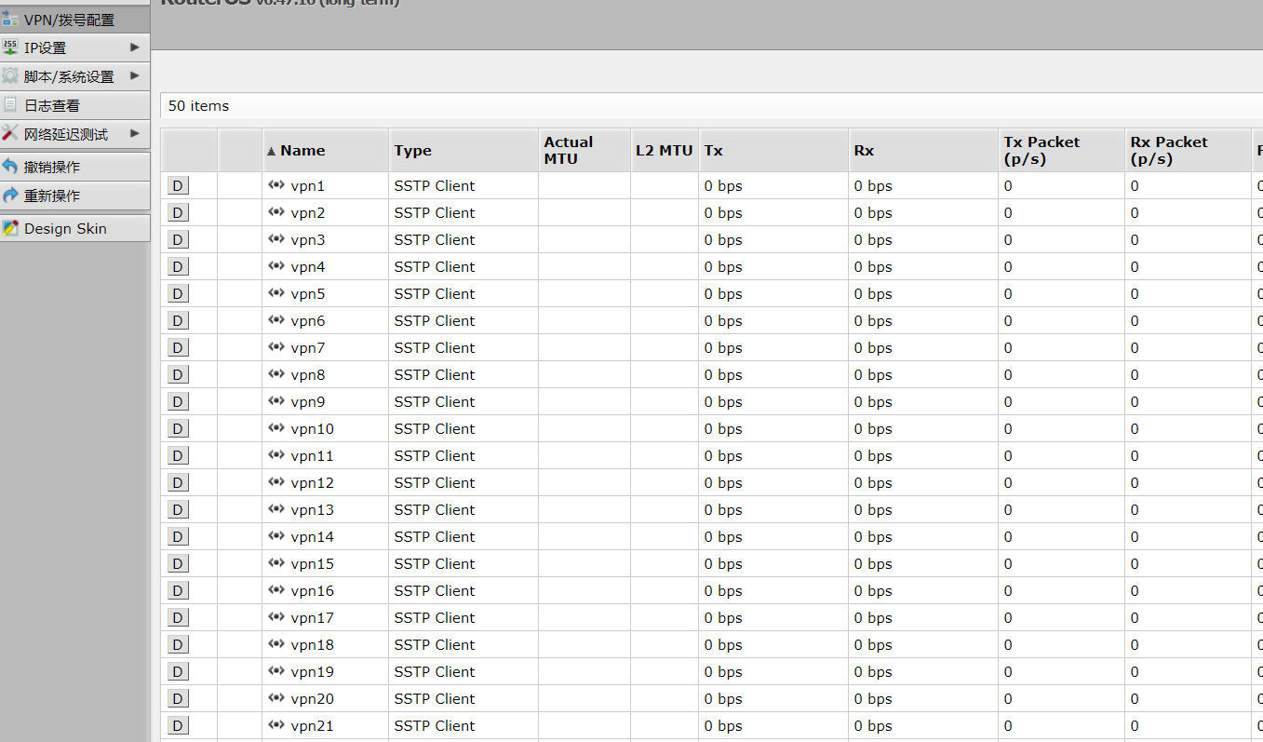The width and height of the screenshot is (1263, 742).
Task: Sort table by Type column
Action: pyautogui.click(x=464, y=150)
